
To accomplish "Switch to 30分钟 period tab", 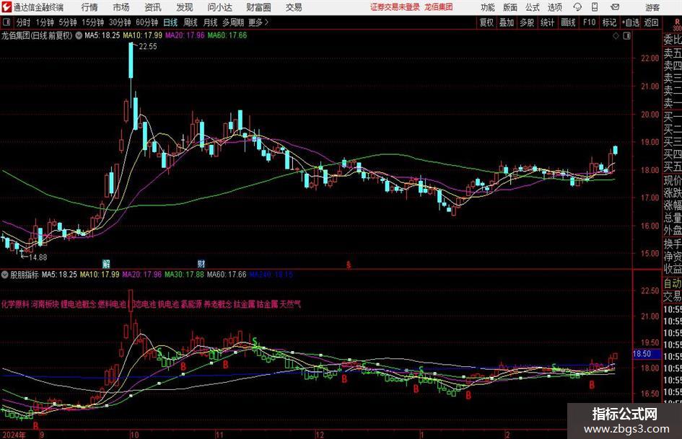I will [120, 22].
